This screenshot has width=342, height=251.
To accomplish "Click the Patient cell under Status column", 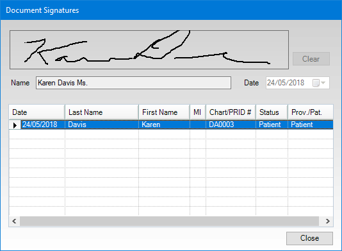I will pyautogui.click(x=272, y=125).
